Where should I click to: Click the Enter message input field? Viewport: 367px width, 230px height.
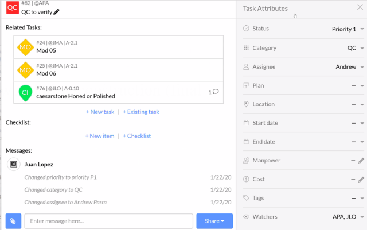(108, 221)
